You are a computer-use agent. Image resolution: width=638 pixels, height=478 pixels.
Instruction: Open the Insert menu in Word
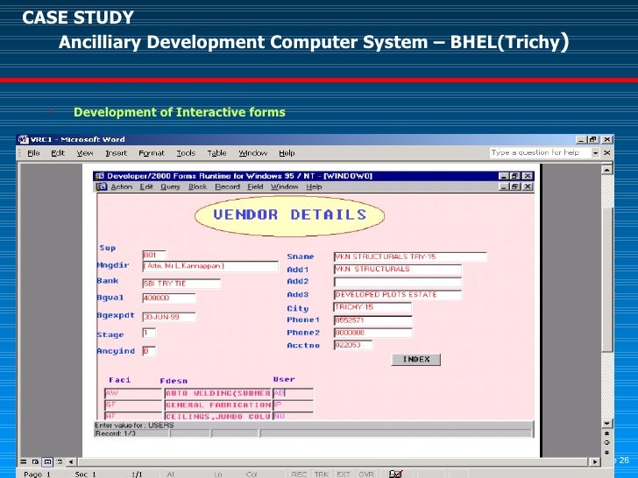click(x=116, y=153)
